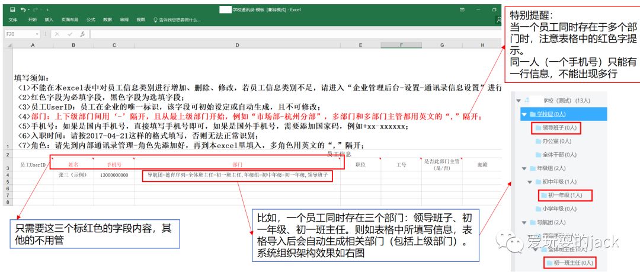
Task: Open the 文件 menu tab
Action: point(12,20)
